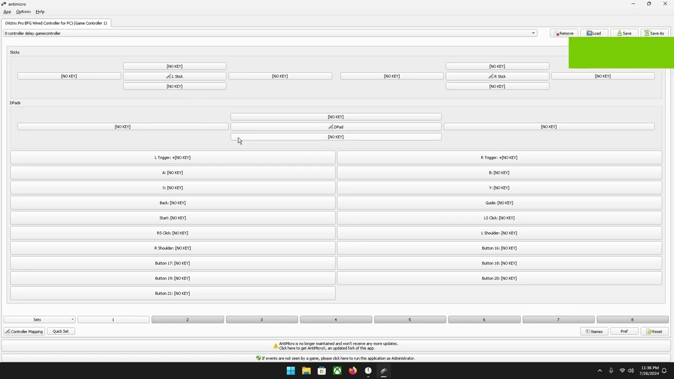
Task: Assign key below the L Stick button
Action: point(175,86)
